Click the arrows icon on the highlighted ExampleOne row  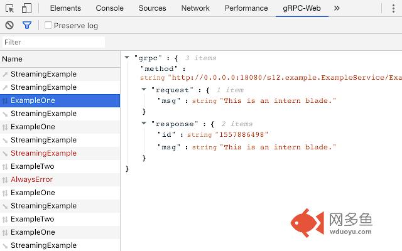click(5, 100)
